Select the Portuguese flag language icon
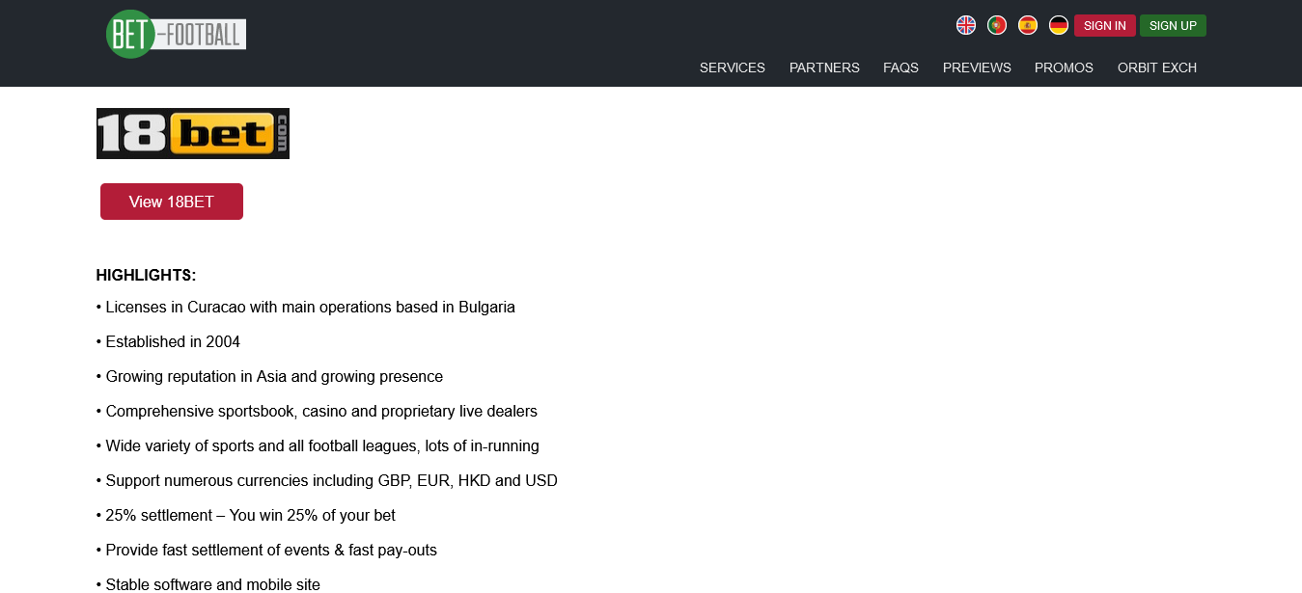1302x593 pixels. coord(997,25)
